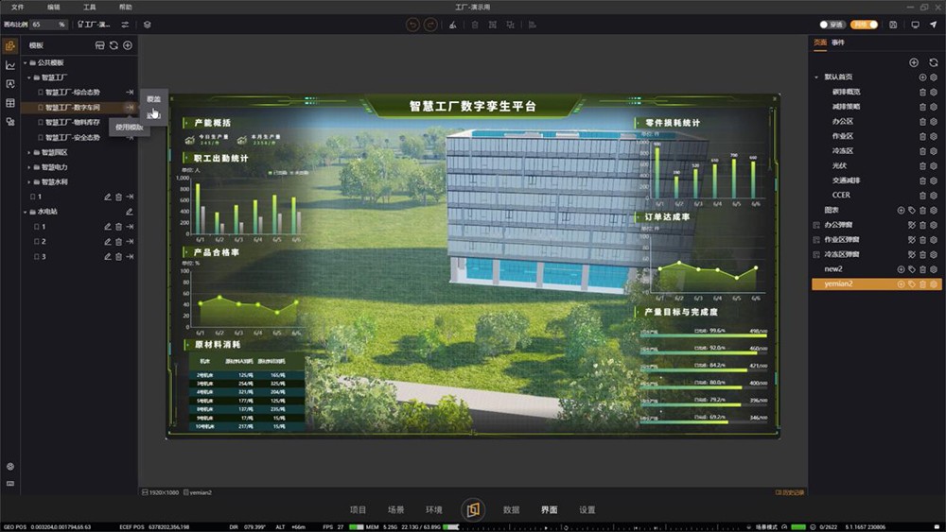Switch to the 事件 tab
Image resolution: width=946 pixels, height=532 pixels.
[838, 43]
